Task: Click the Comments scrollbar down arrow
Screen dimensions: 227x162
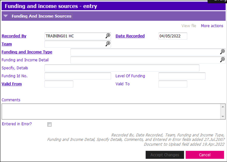Action: tap(223, 117)
